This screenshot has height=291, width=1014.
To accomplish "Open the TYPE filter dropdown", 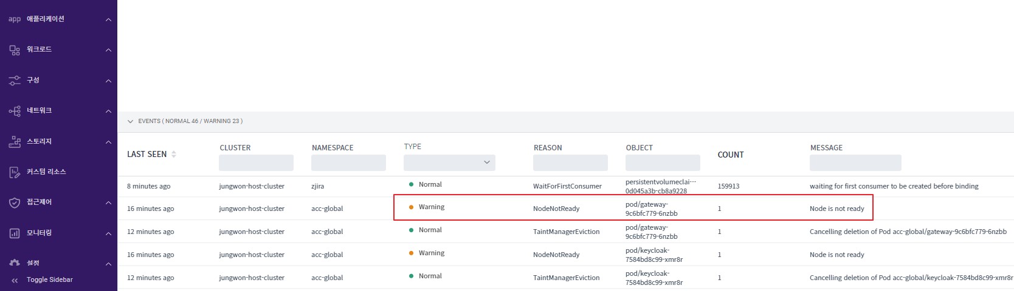I will 449,162.
